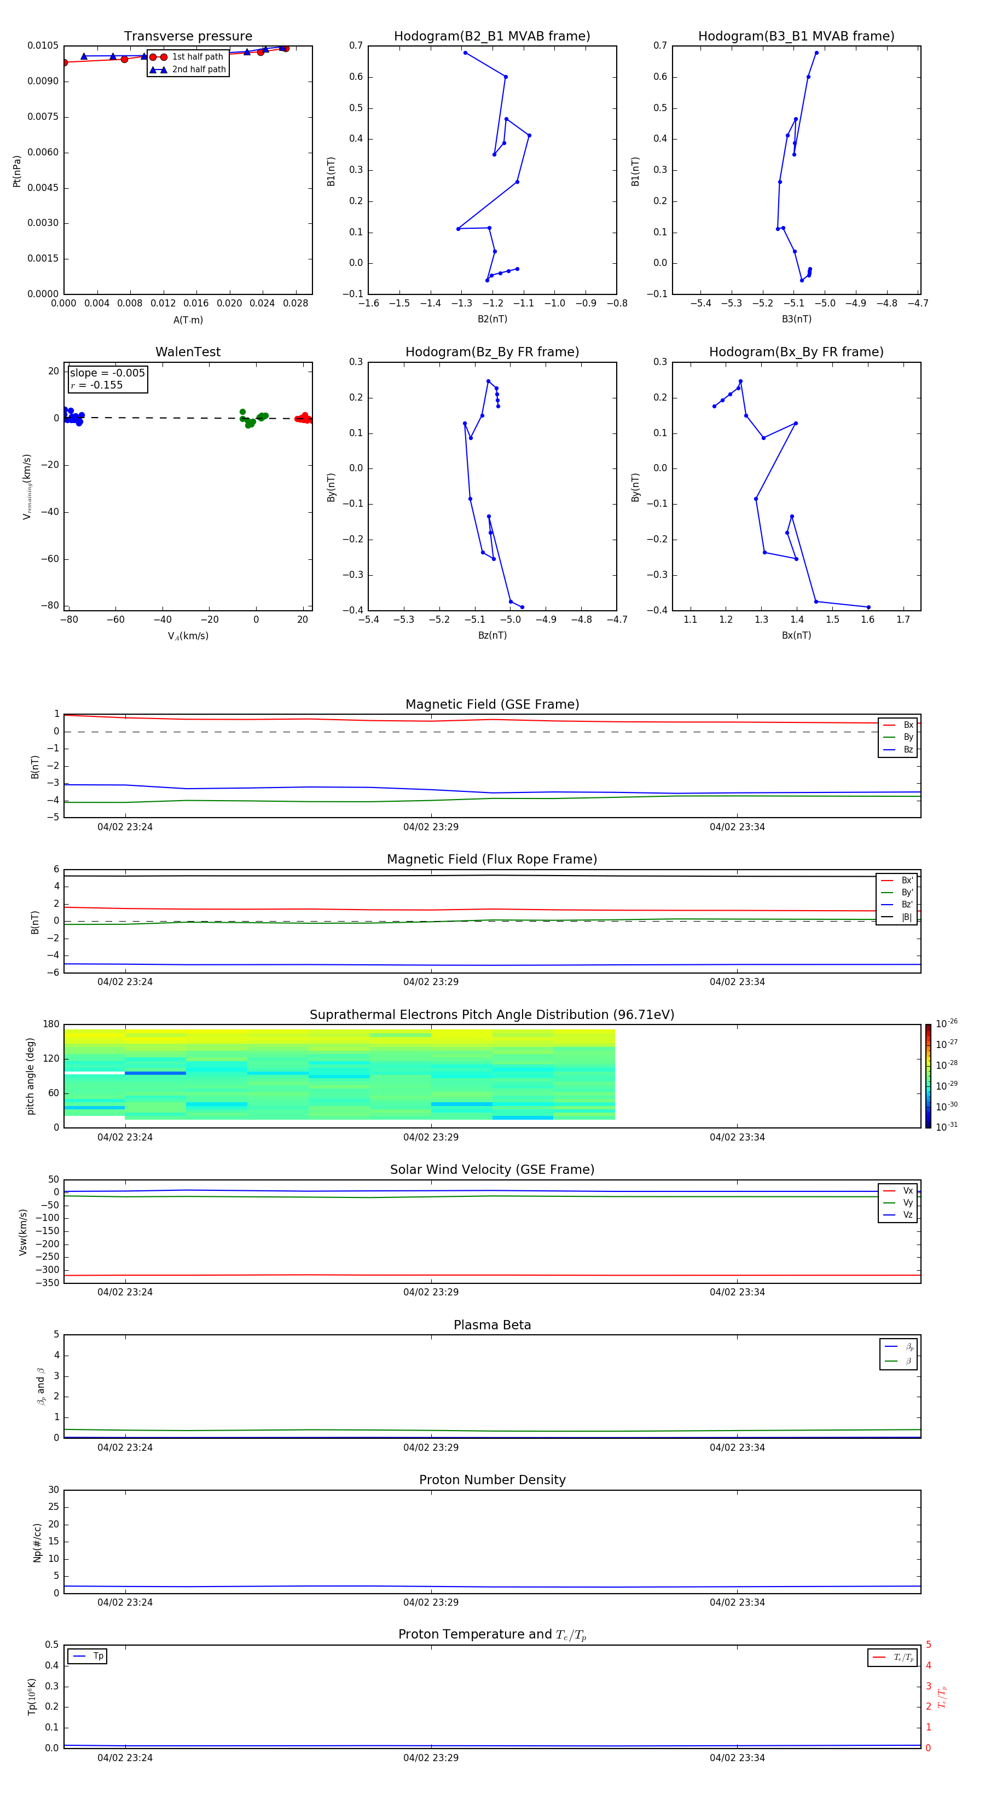The width and height of the screenshot is (985, 1806).
Task: Click the "By'" legend entry in Flux Rope panel
Action: point(897,893)
